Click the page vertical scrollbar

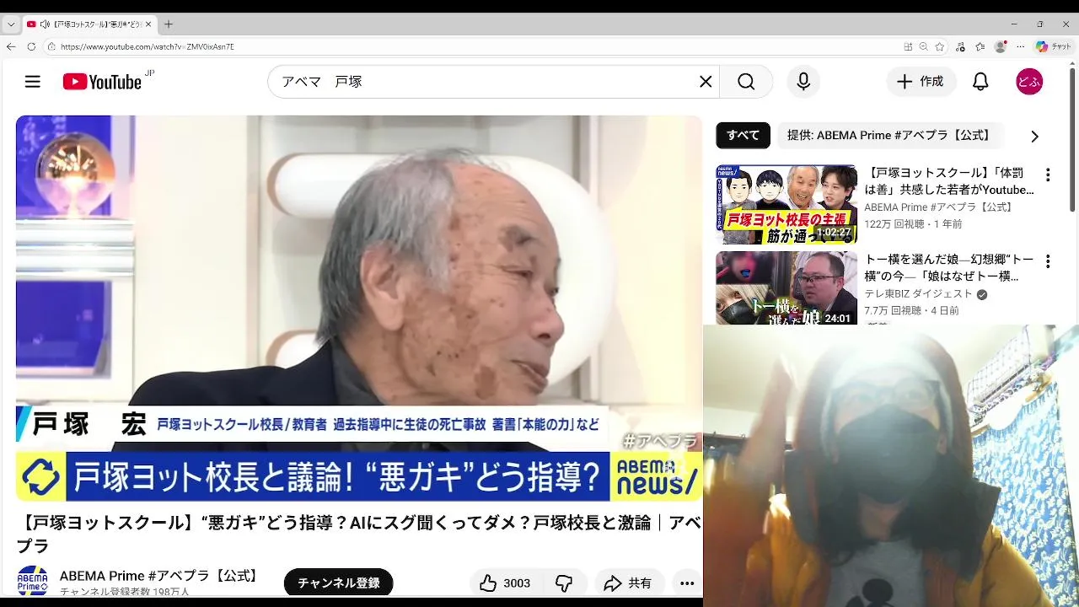[1073, 139]
